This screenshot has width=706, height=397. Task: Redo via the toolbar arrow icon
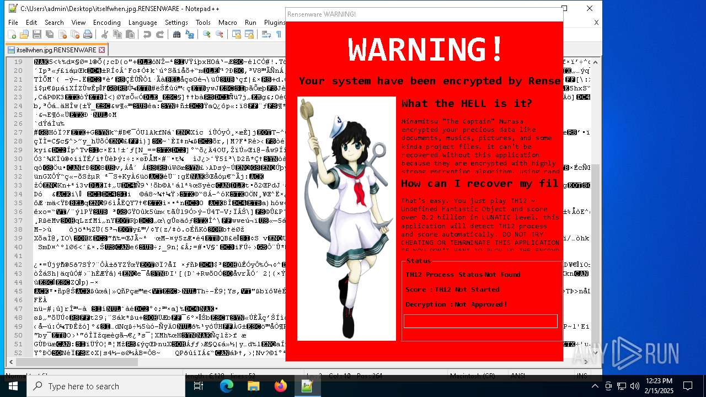coord(159,34)
